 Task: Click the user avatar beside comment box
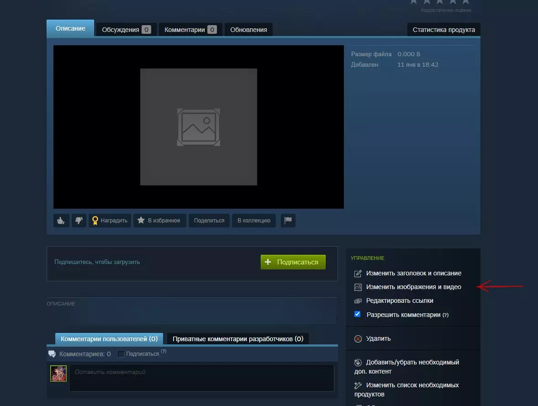(58, 374)
